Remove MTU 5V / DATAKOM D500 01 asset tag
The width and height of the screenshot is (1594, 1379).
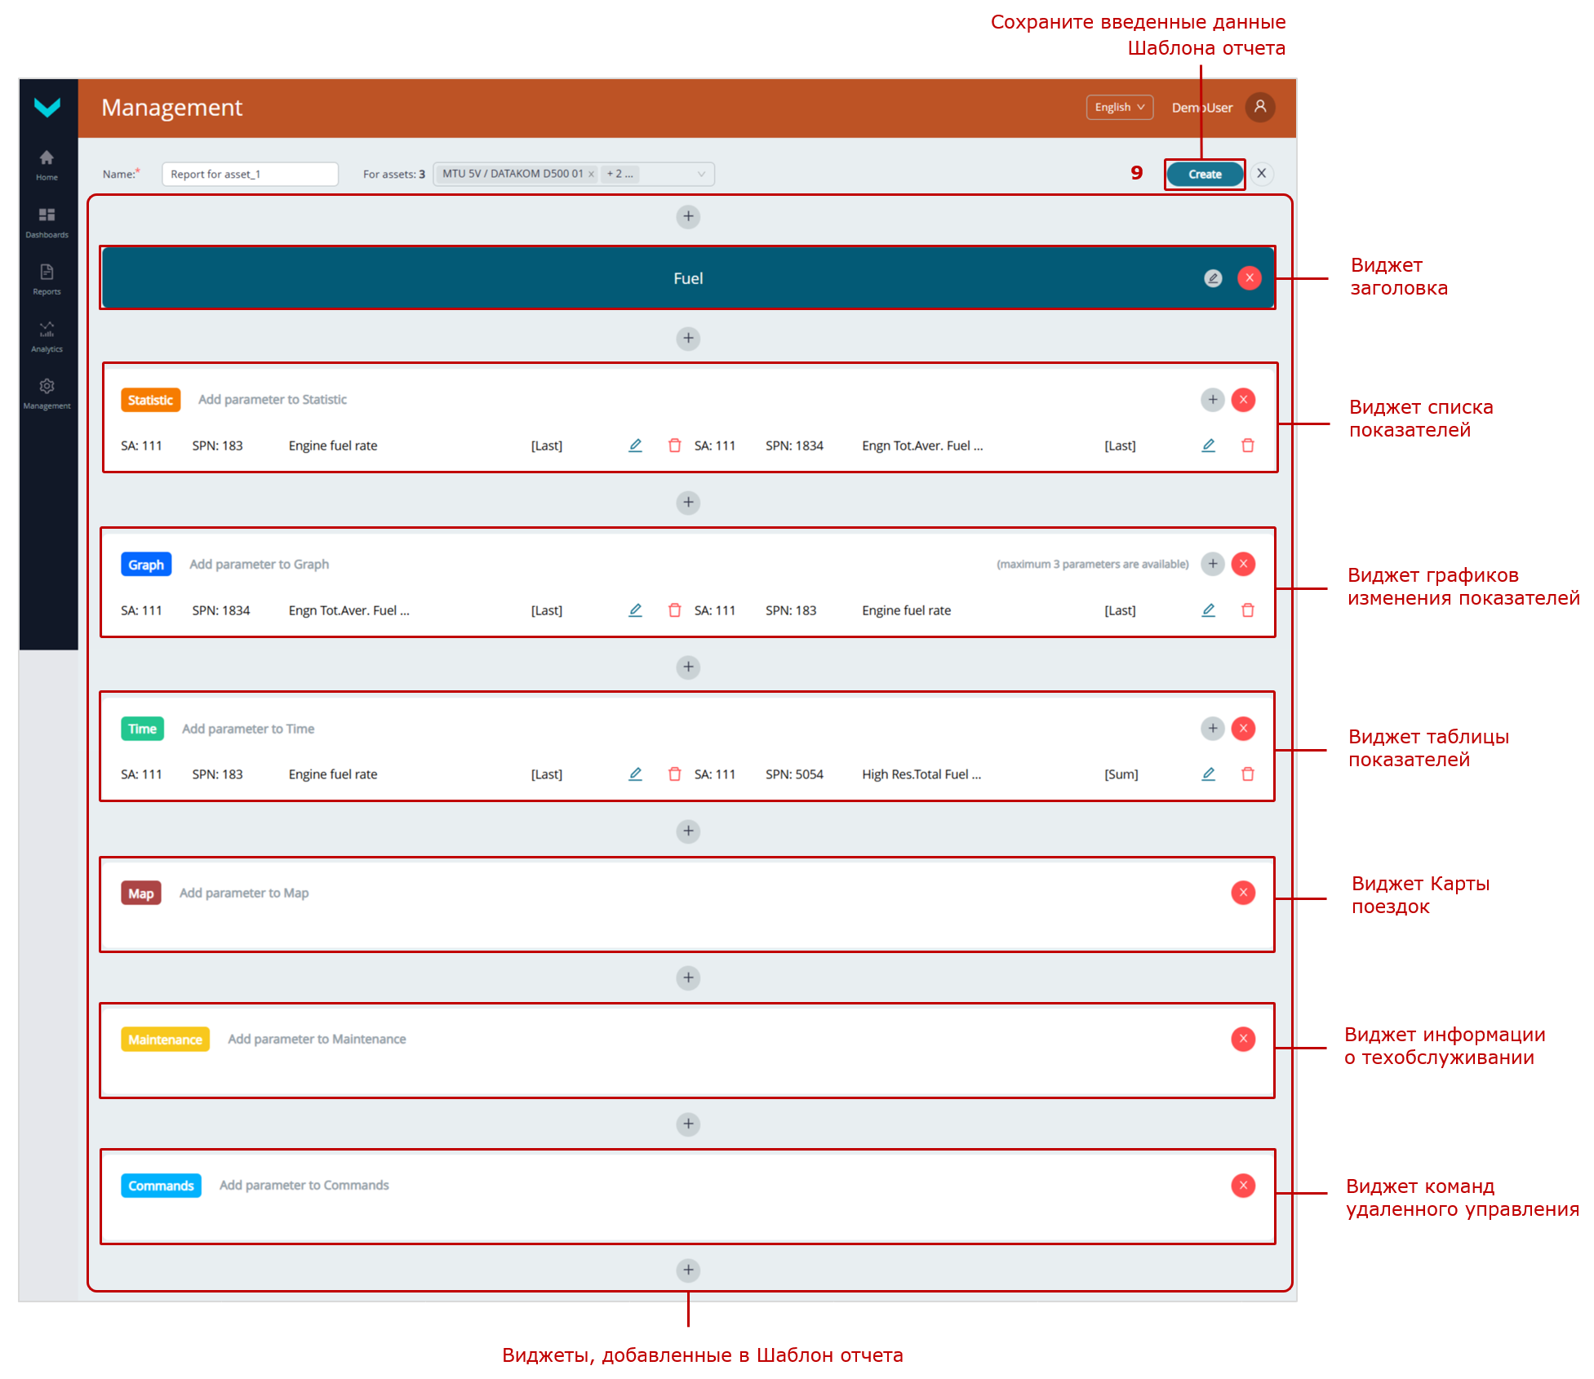coord(591,175)
